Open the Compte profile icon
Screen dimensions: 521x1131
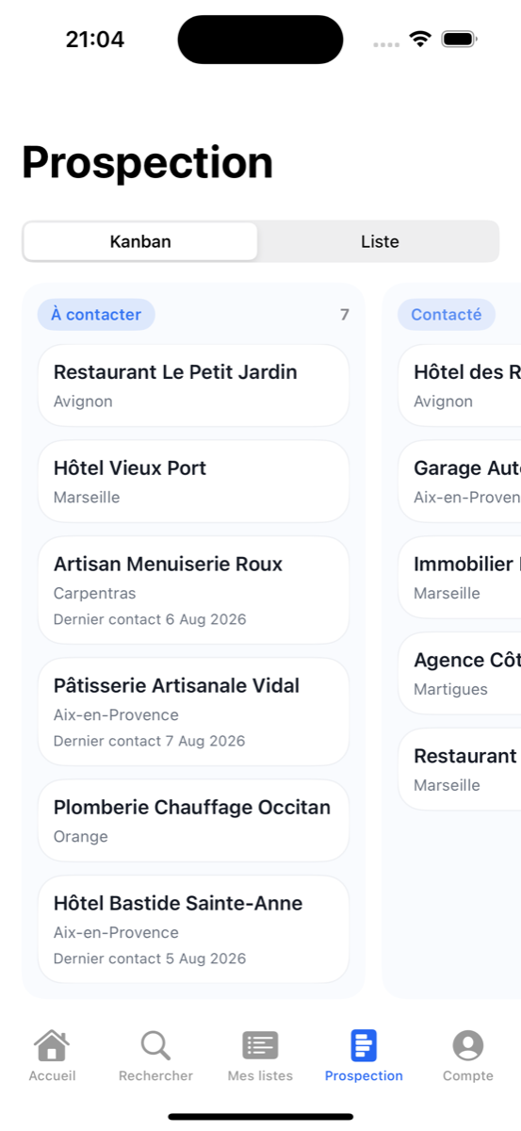tap(468, 1045)
